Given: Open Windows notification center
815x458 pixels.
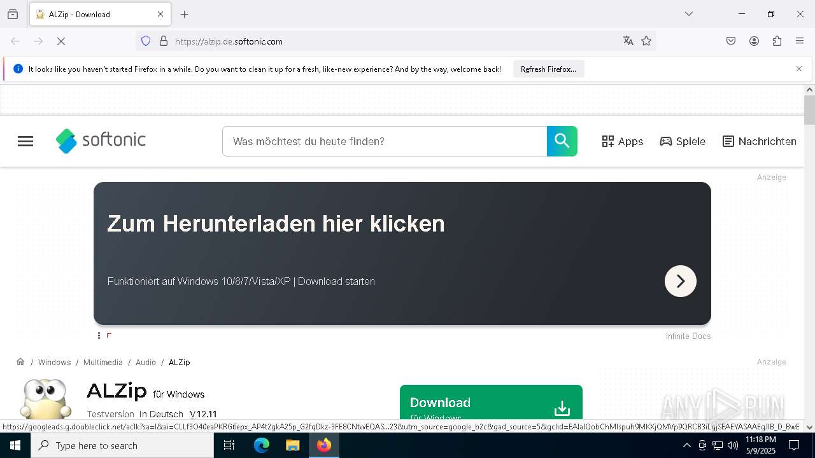Looking at the screenshot, I should click(x=795, y=445).
